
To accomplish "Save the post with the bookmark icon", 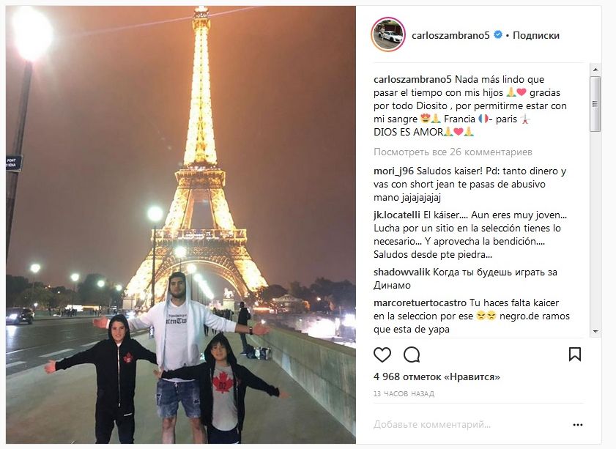I will 575,355.
